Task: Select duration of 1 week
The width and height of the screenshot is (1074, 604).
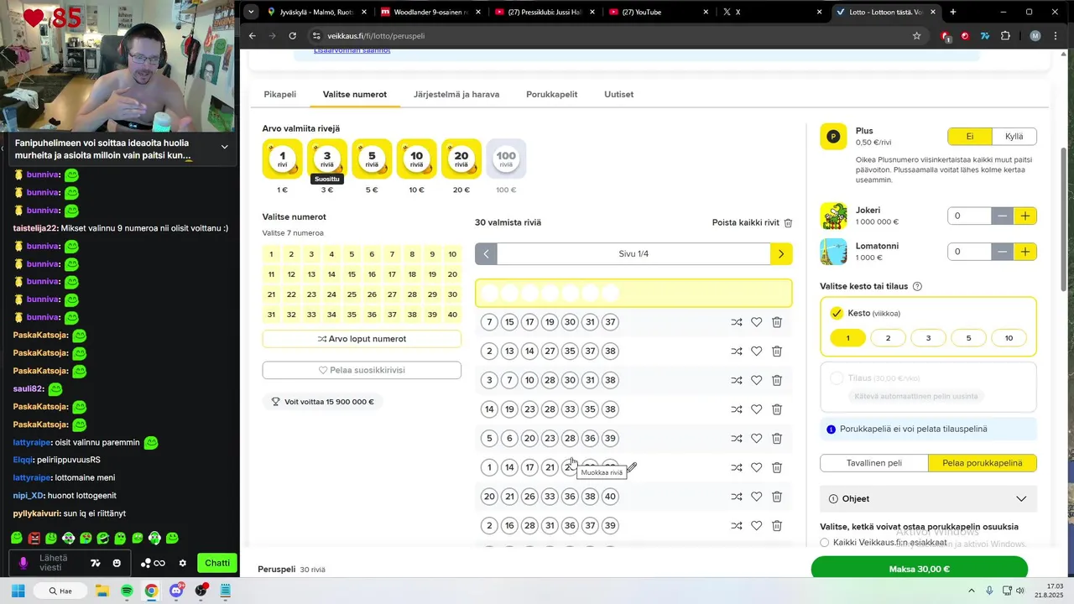Action: tap(847, 338)
